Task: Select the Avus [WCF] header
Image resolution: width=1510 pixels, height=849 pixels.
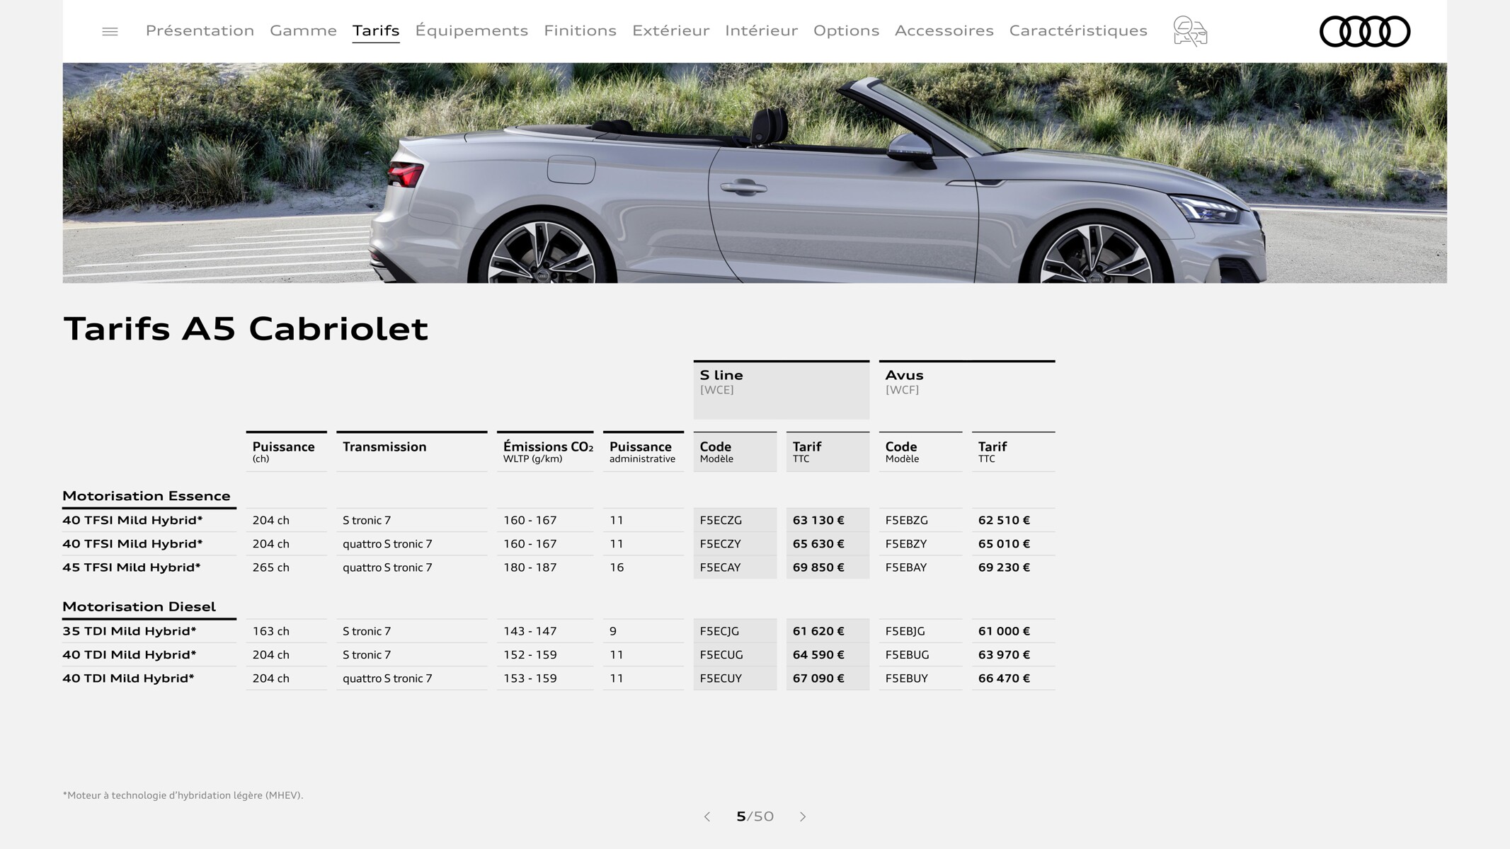Action: click(967, 390)
